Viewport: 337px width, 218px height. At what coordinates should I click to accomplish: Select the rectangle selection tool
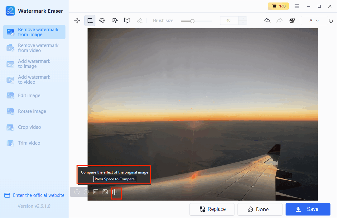pos(90,21)
